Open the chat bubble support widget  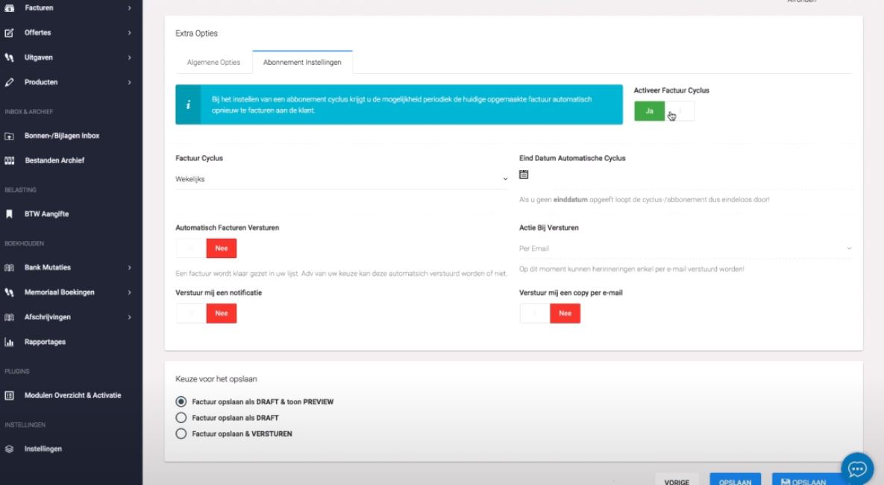[857, 469]
